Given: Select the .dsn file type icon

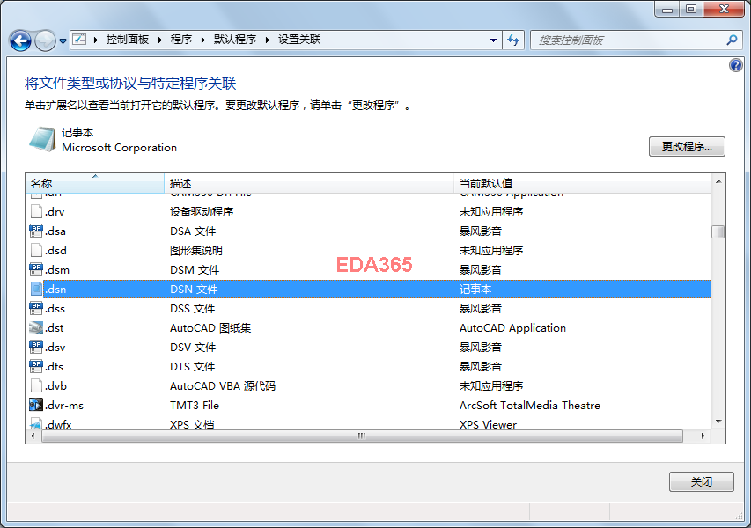Looking at the screenshot, I should 36,290.
